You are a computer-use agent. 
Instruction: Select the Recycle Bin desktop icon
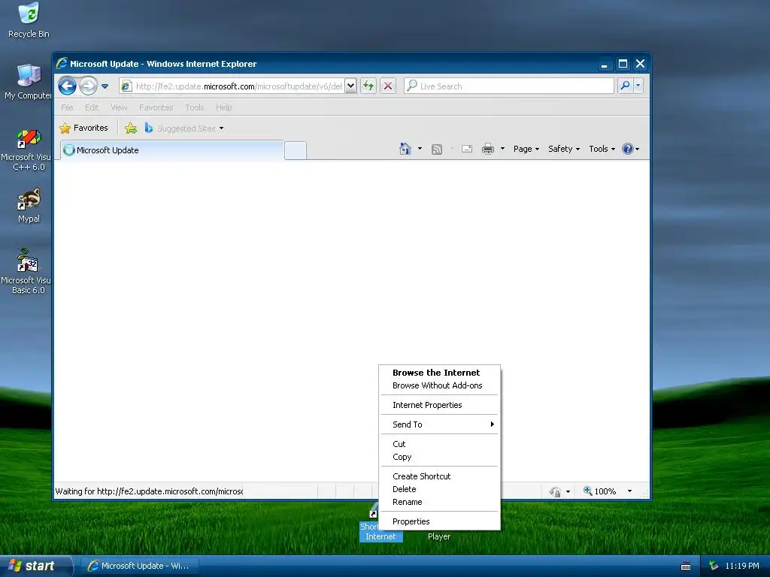(29, 20)
